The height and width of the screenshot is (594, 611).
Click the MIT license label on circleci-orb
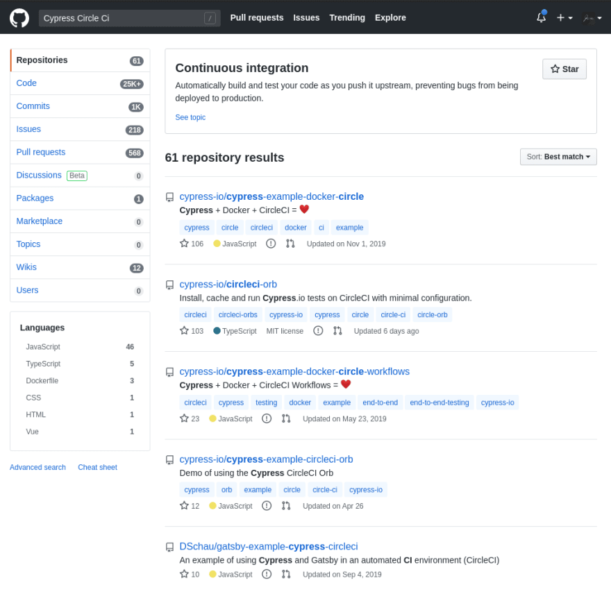tap(285, 331)
